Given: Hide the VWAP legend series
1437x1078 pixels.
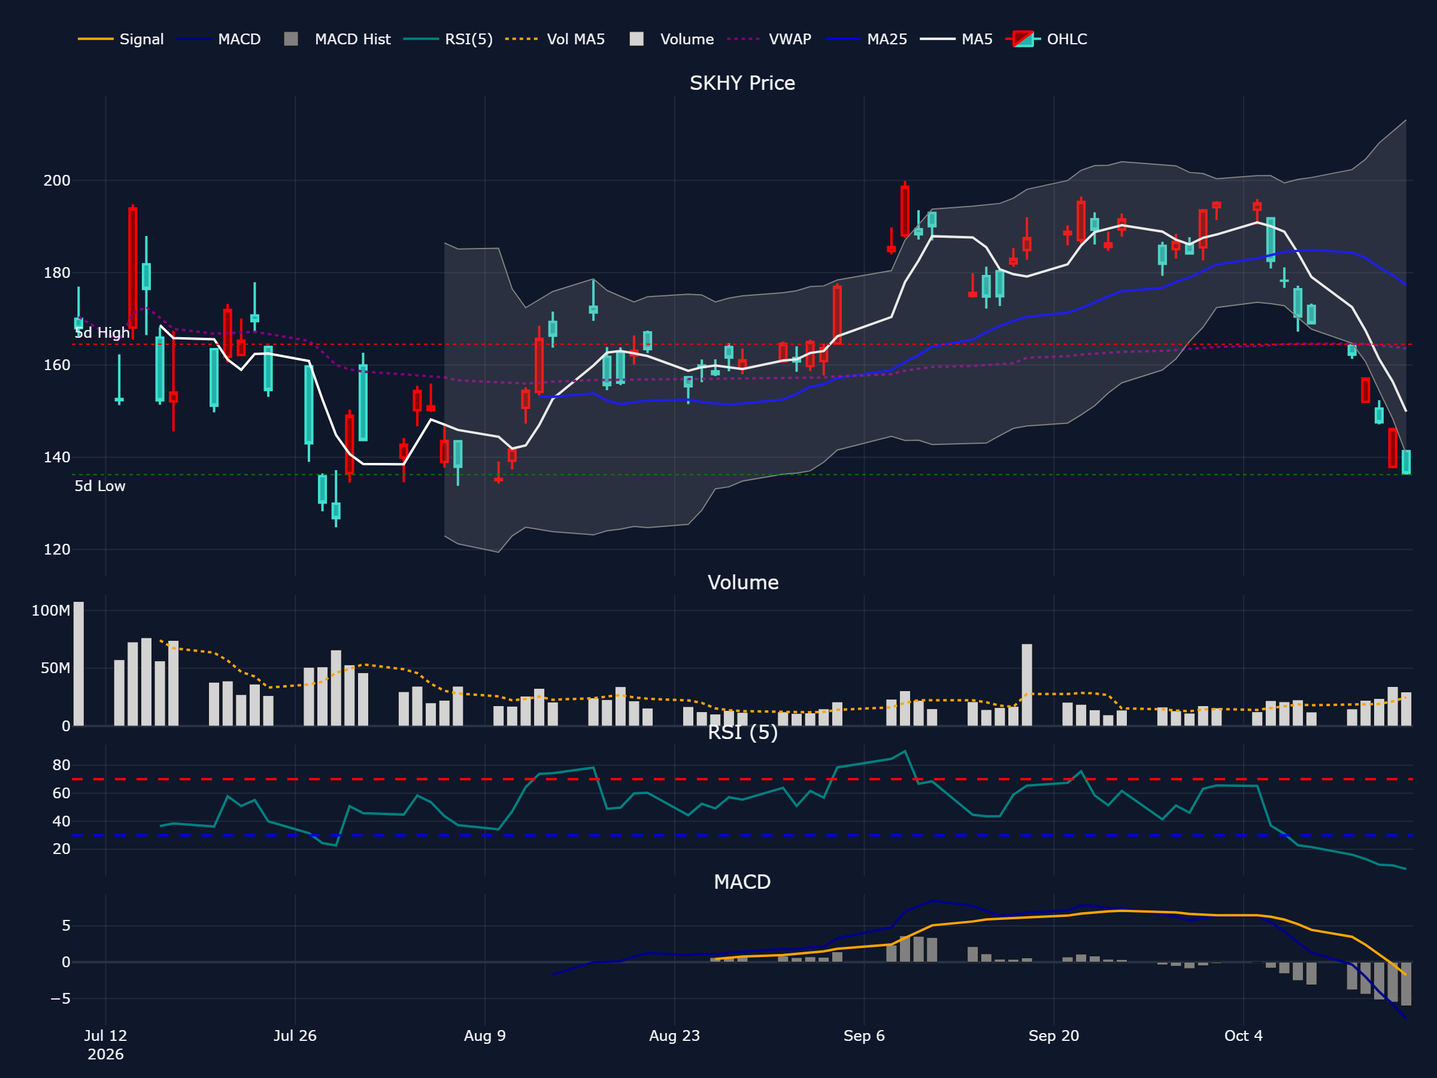Looking at the screenshot, I should [769, 39].
